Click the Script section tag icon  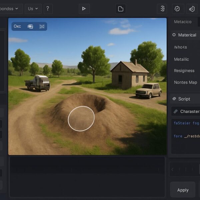point(174,99)
